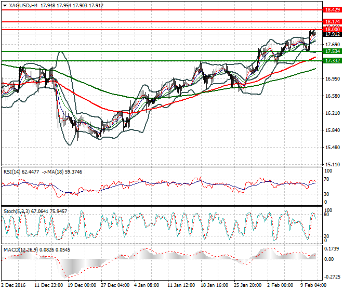The width and height of the screenshot is (343, 291).
Task: Select the 16.950 price axis value
Action: click(333, 79)
